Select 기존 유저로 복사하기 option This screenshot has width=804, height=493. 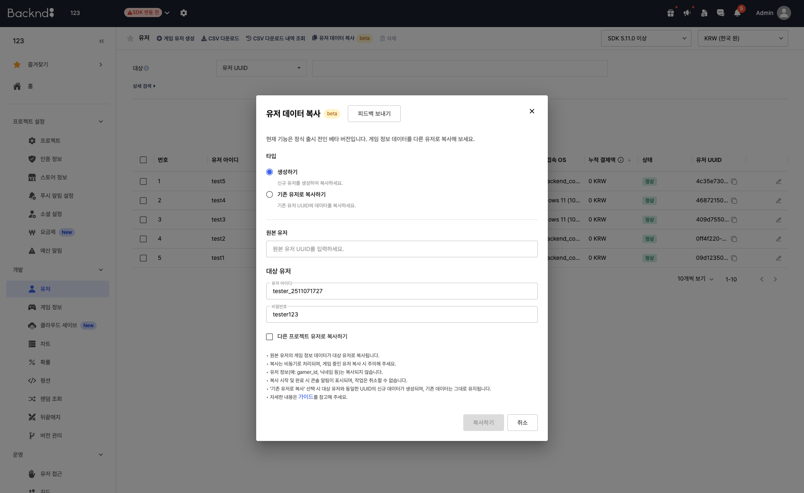pyautogui.click(x=270, y=194)
